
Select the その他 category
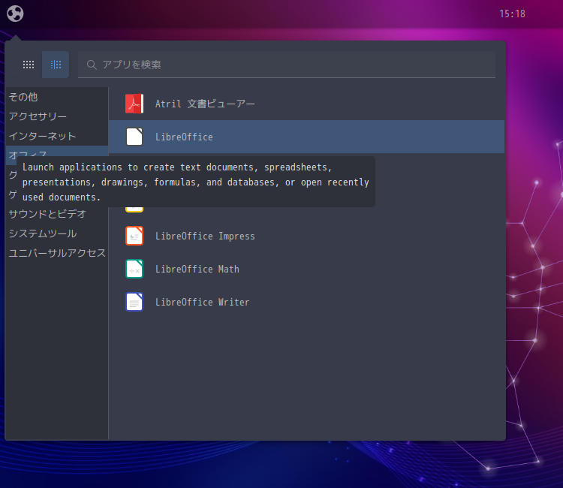(57, 97)
